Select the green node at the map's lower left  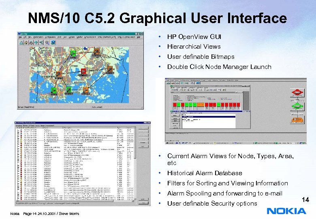click(x=53, y=90)
